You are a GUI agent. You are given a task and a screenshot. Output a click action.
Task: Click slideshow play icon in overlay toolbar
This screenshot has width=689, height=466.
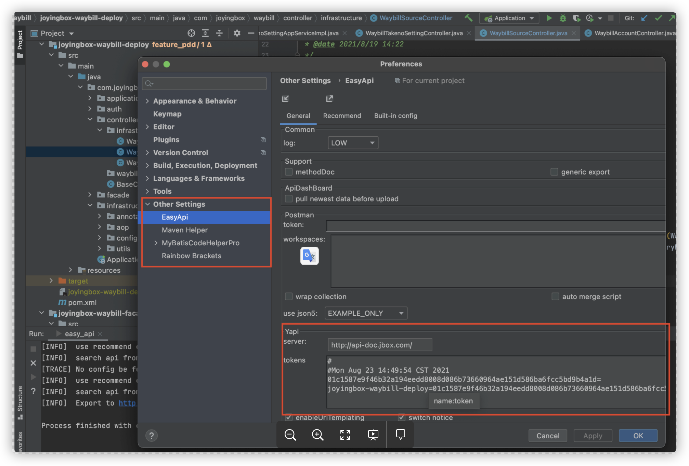tap(373, 435)
